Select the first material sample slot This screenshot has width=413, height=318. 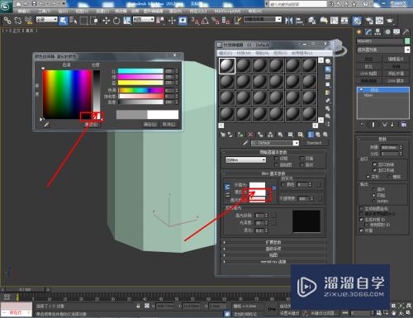(227, 66)
